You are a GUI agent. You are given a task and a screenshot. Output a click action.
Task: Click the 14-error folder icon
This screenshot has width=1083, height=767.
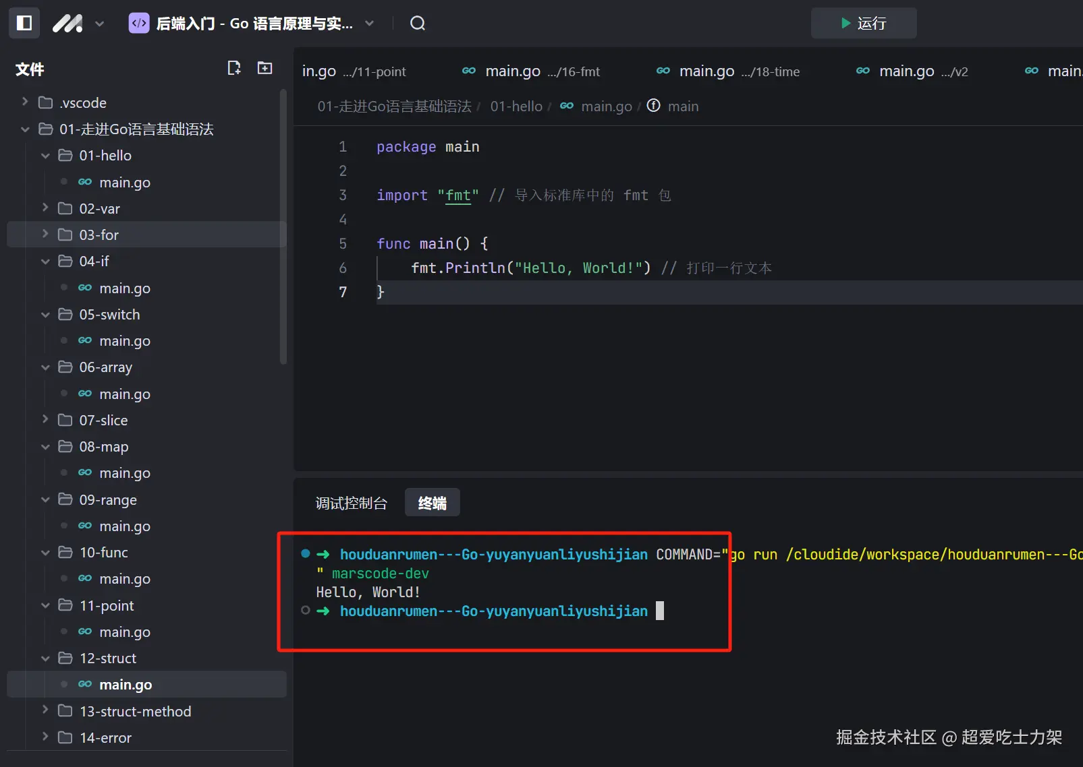[65, 737]
